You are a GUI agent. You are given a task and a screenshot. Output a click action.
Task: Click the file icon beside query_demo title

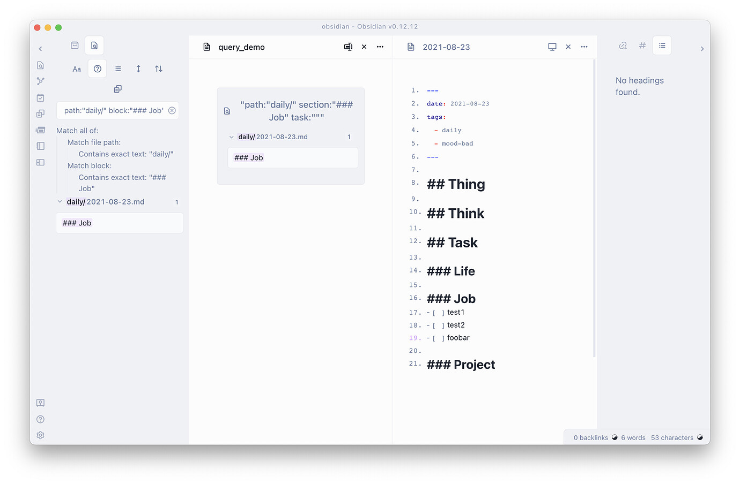(x=206, y=47)
